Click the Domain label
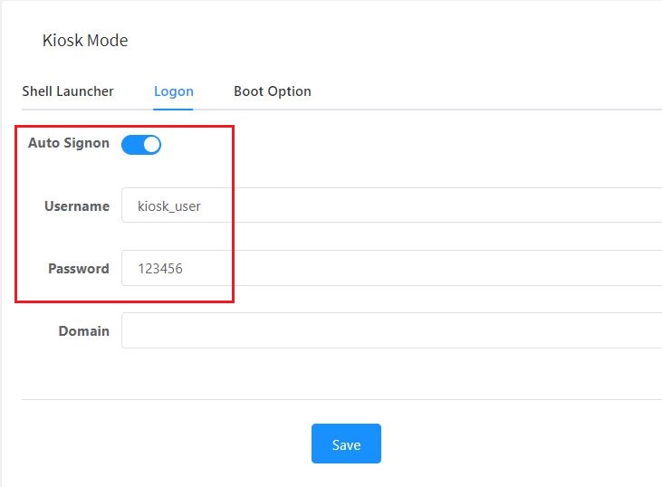The image size is (662, 487). click(84, 331)
